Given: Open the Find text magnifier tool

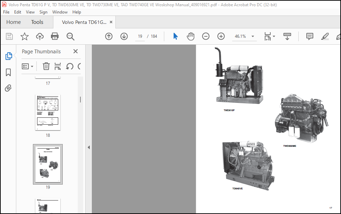Looking at the screenshot, I should click(70, 36).
